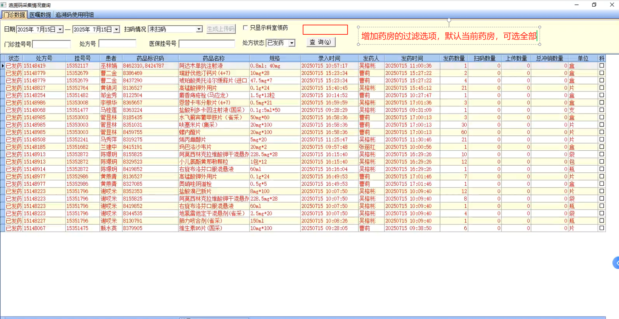Switch to the 门诊数据 tab
The height and width of the screenshot is (319, 619).
click(14, 15)
